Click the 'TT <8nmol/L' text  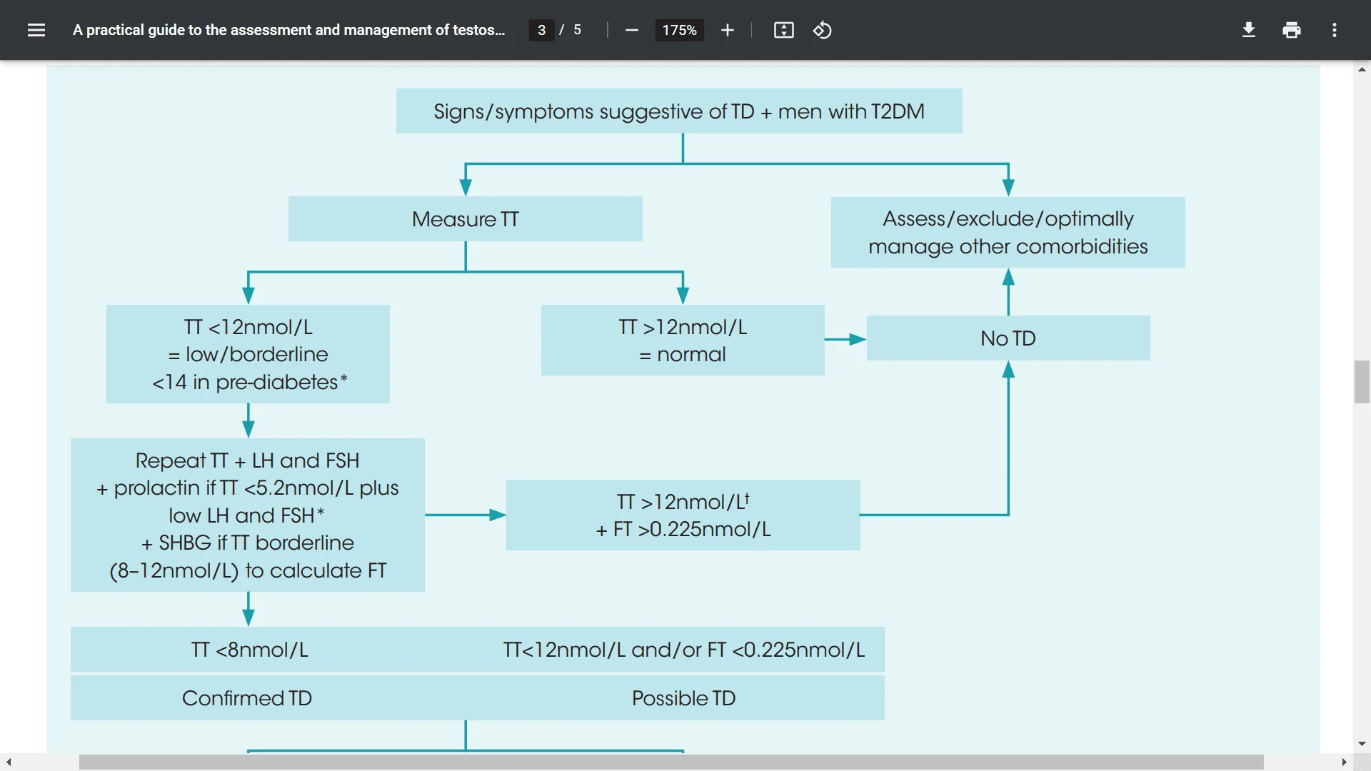click(x=249, y=650)
